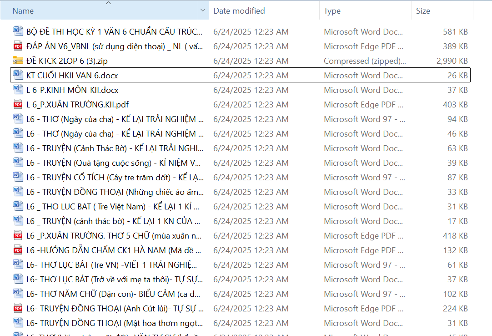Select TRUYỆN ĐỒNG THOẠI (Những chiếc áo ấm) file
Viewport: 492px width, 336px height.
[115, 192]
